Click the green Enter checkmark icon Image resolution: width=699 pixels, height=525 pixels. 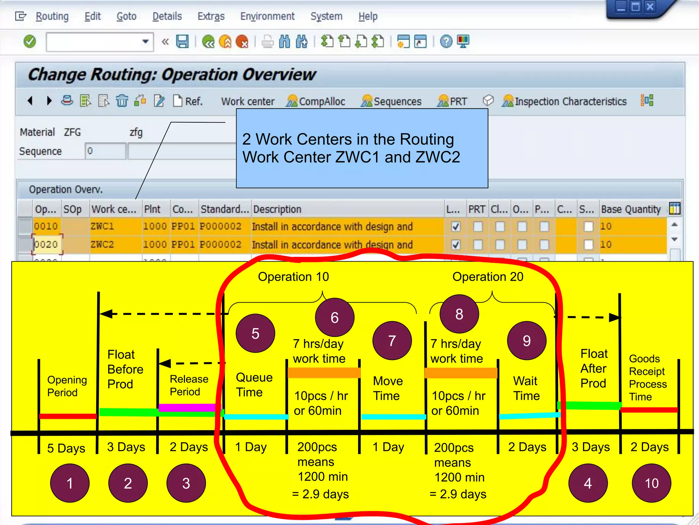(x=30, y=42)
